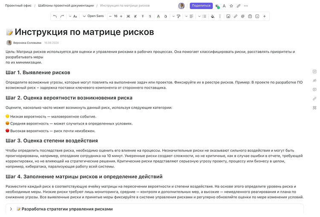Click the font size value 16

(x=115, y=16)
